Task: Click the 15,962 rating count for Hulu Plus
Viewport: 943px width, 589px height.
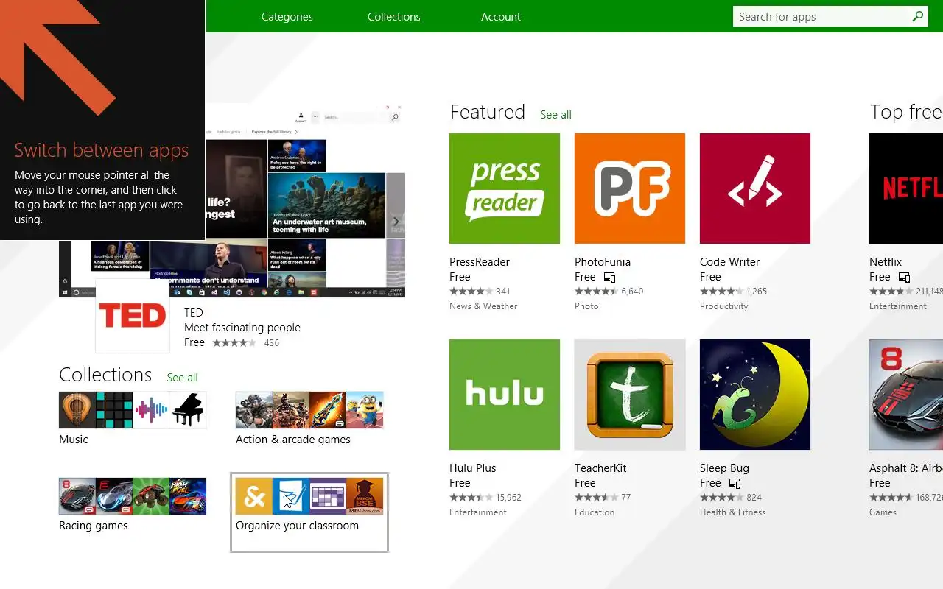Action: tap(508, 498)
